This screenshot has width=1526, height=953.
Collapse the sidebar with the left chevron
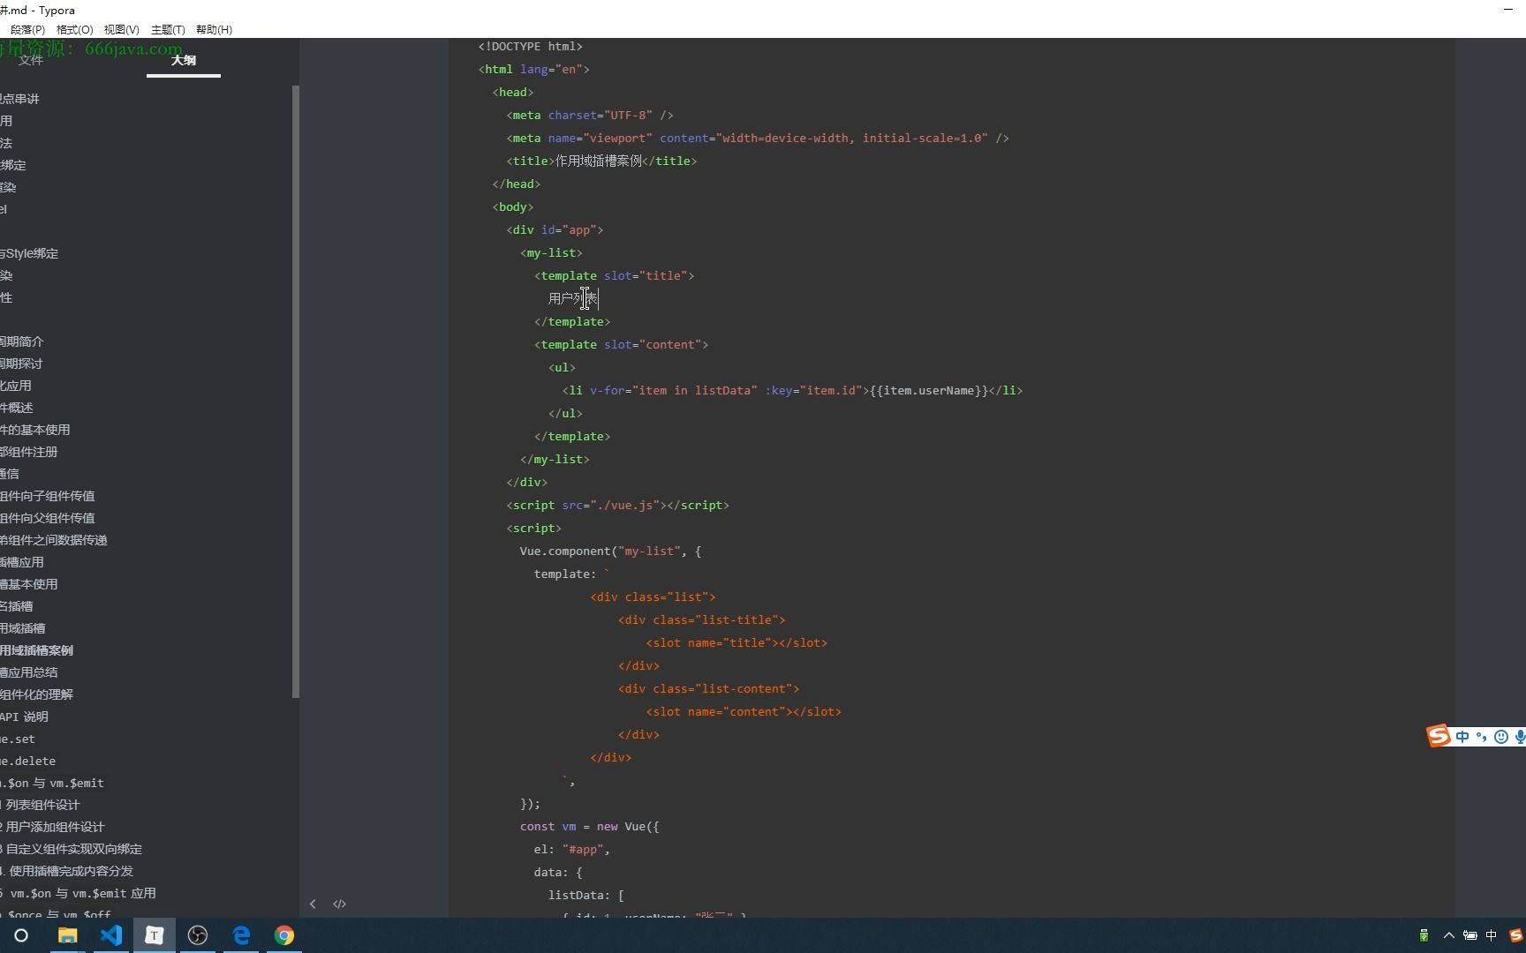[x=313, y=904]
